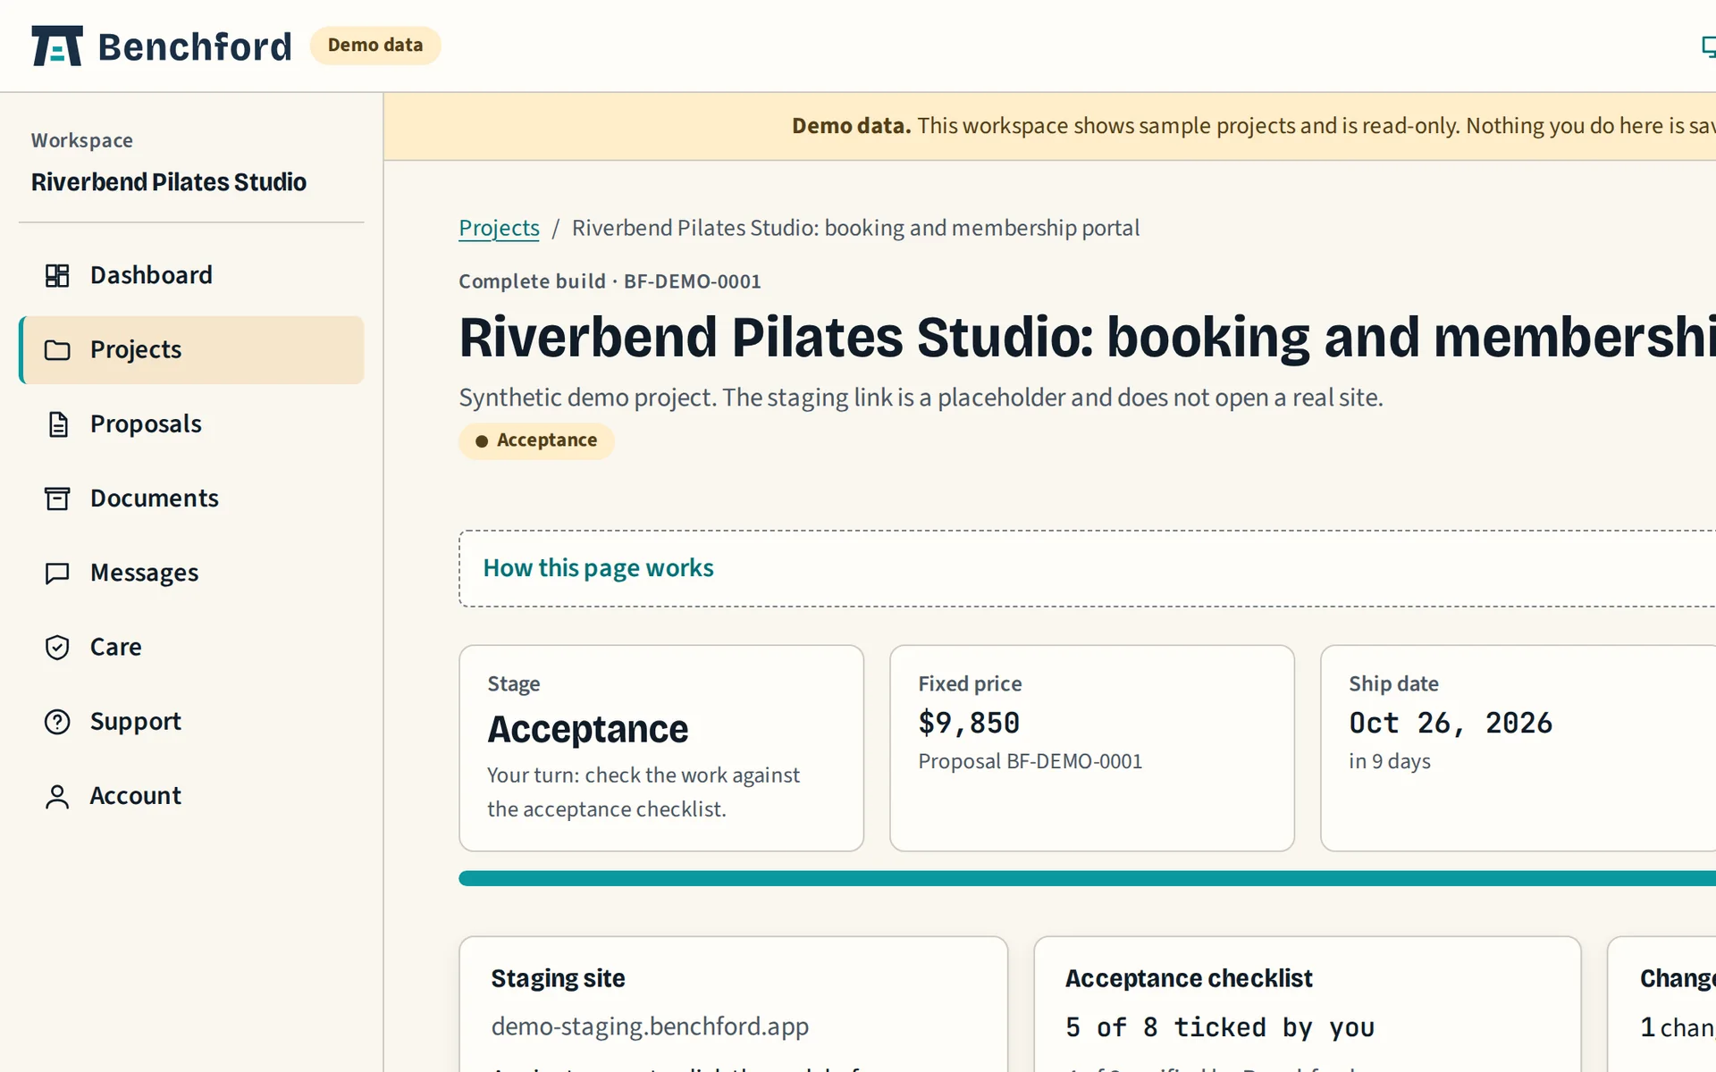The width and height of the screenshot is (1716, 1072).
Task: Click the breadcrumb current project name
Action: [855, 228]
